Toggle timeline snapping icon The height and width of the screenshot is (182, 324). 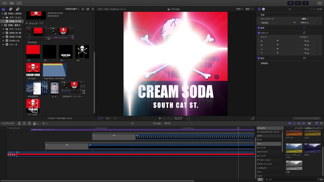tap(304, 123)
